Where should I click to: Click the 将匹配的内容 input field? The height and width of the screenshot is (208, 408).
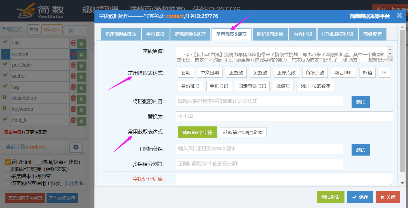259,101
